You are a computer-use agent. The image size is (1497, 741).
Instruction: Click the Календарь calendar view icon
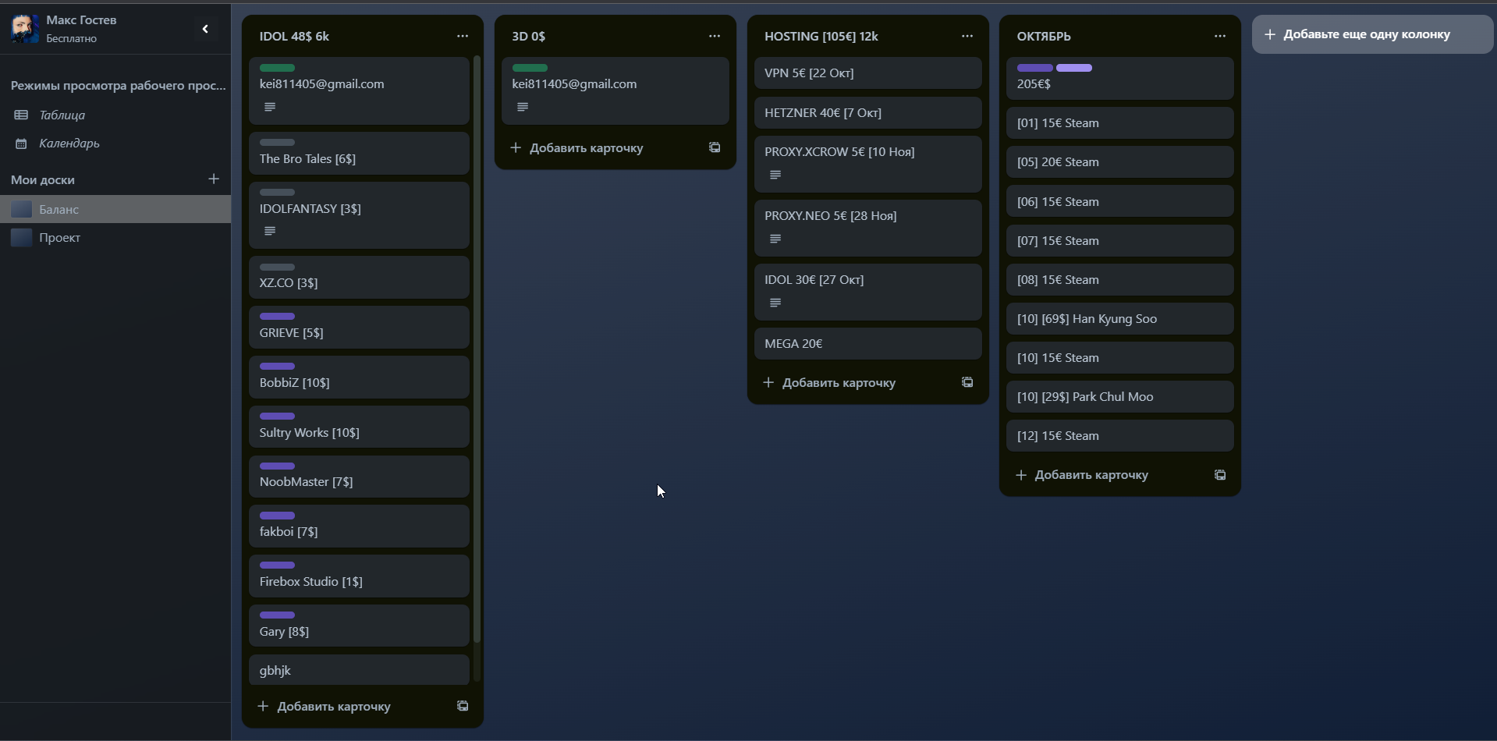click(x=21, y=144)
